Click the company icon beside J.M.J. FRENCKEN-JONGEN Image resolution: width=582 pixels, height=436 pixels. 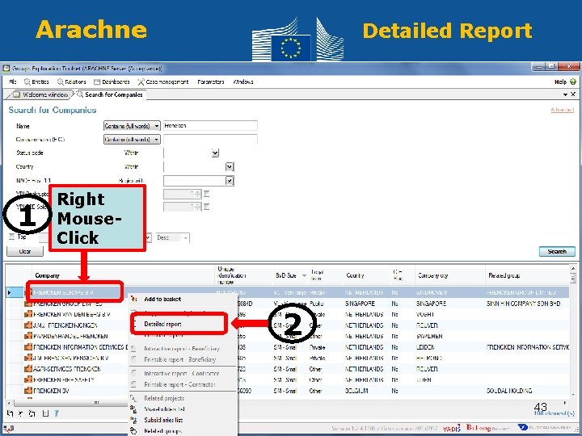point(28,325)
